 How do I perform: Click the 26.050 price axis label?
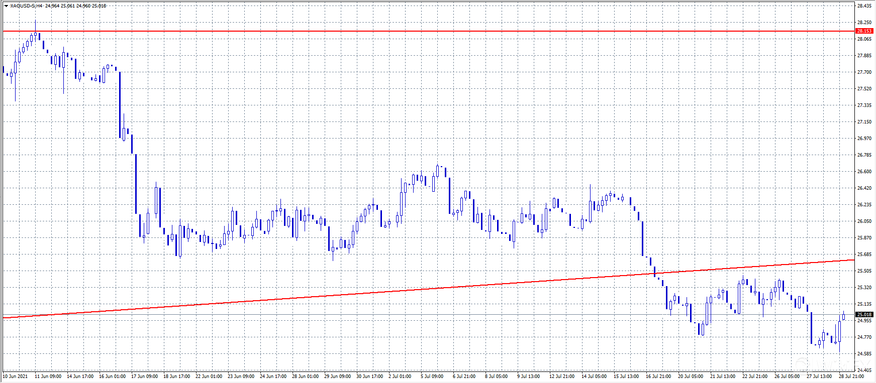864,221
